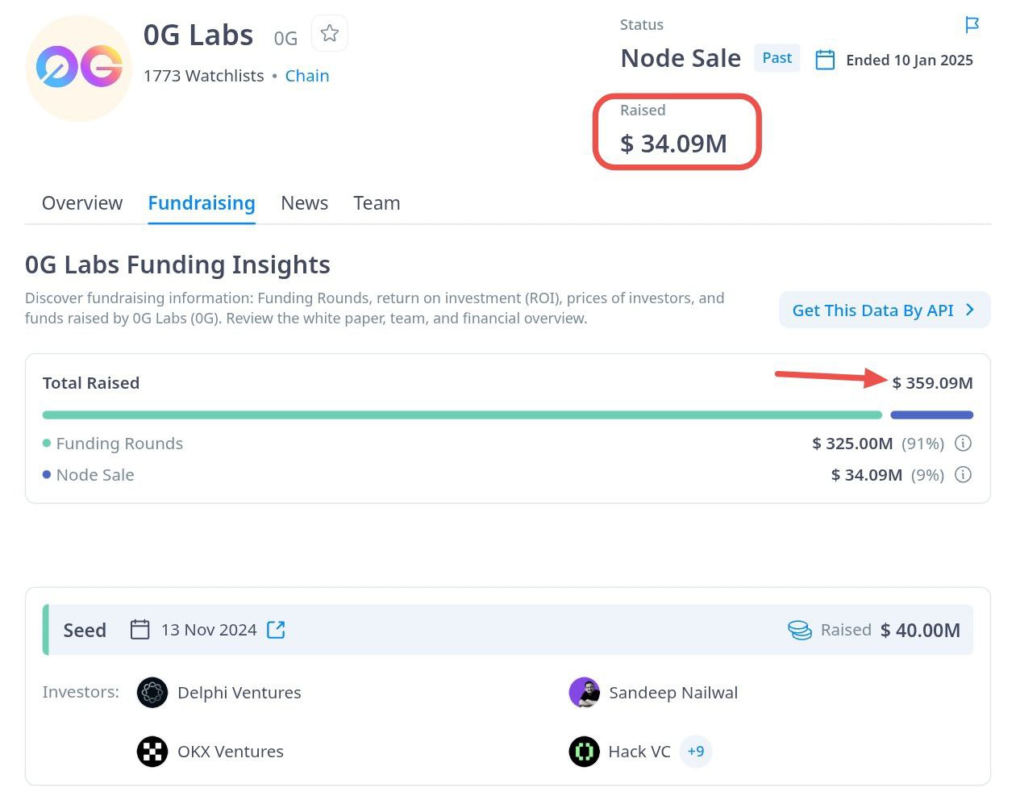The image size is (1016, 800).
Task: Open Hack VC logo
Action: pos(584,751)
